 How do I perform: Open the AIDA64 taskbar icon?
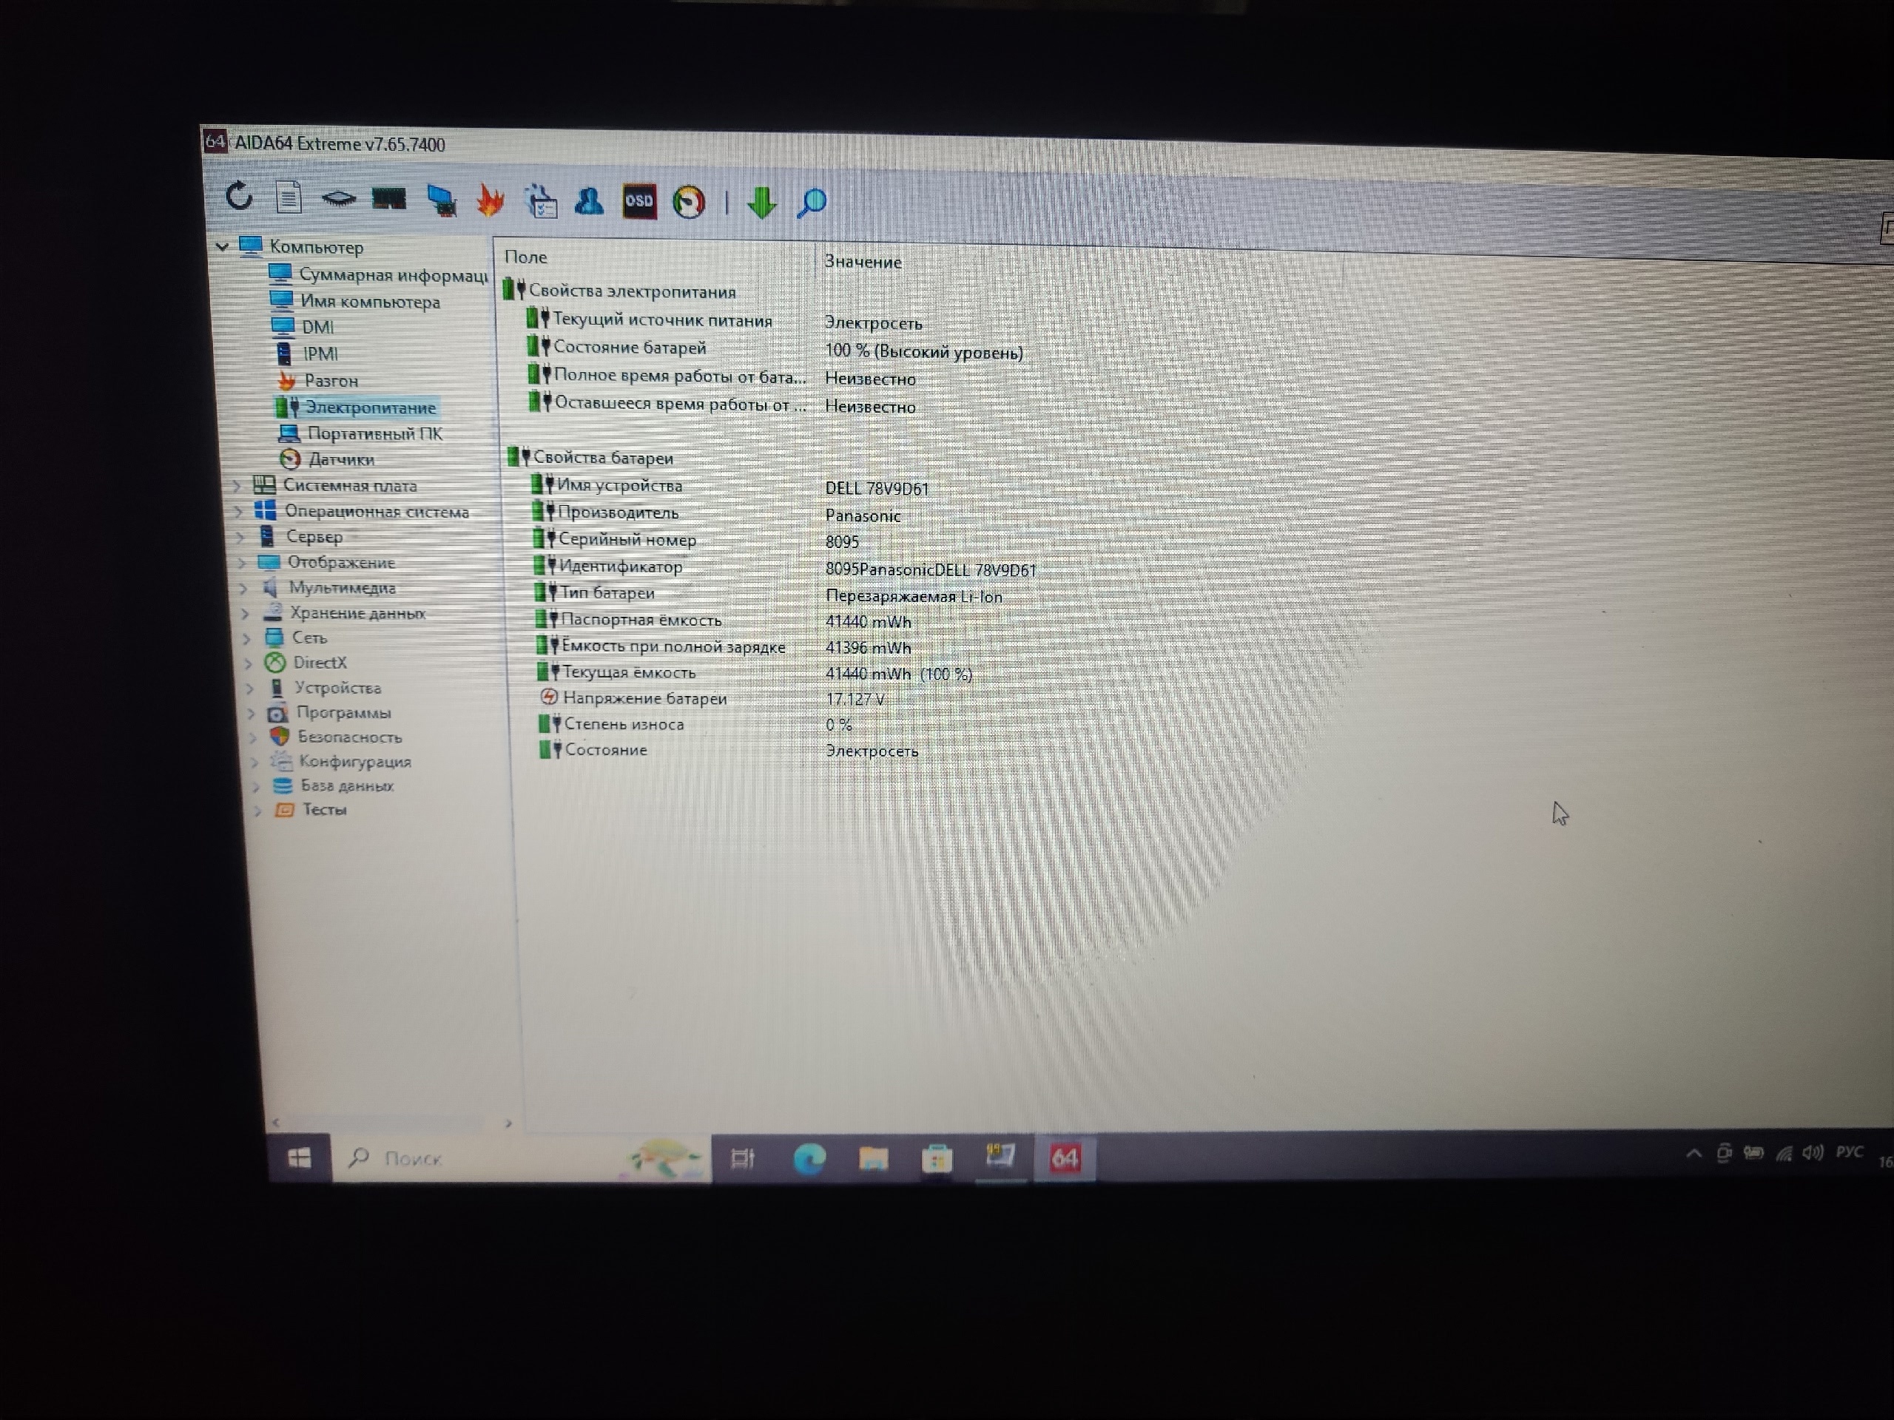tap(1065, 1158)
